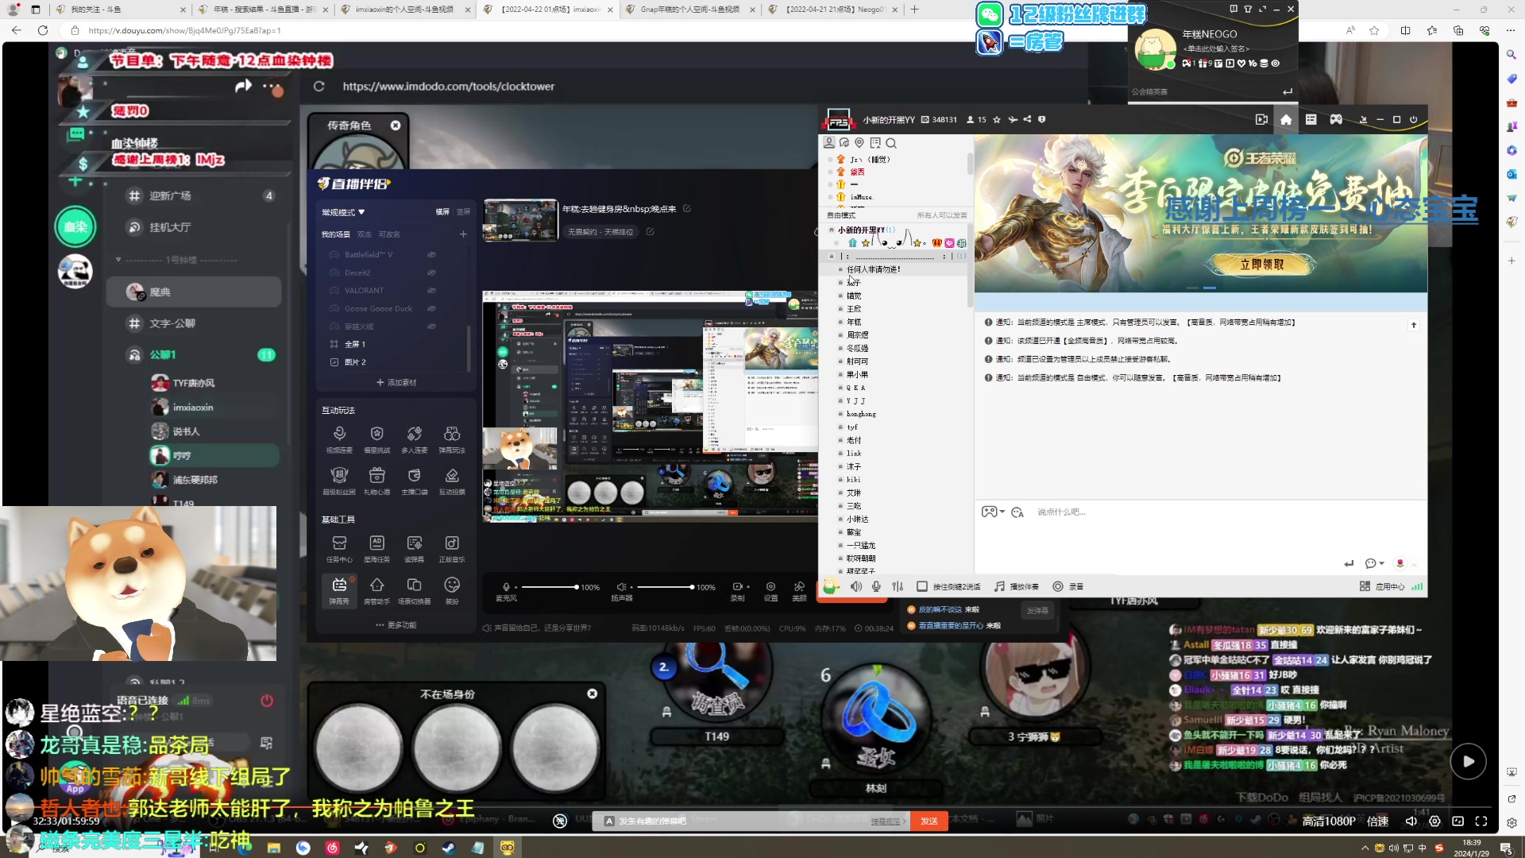Toggle 按住侧键2说话 checkbox in YY

(921, 586)
